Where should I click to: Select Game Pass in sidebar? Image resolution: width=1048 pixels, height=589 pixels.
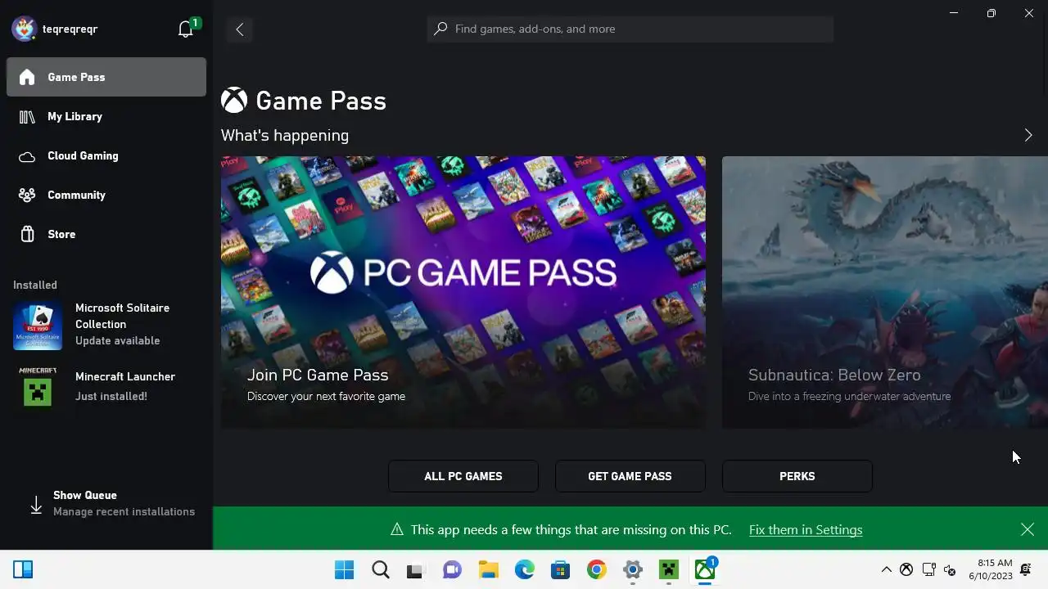pos(106,77)
